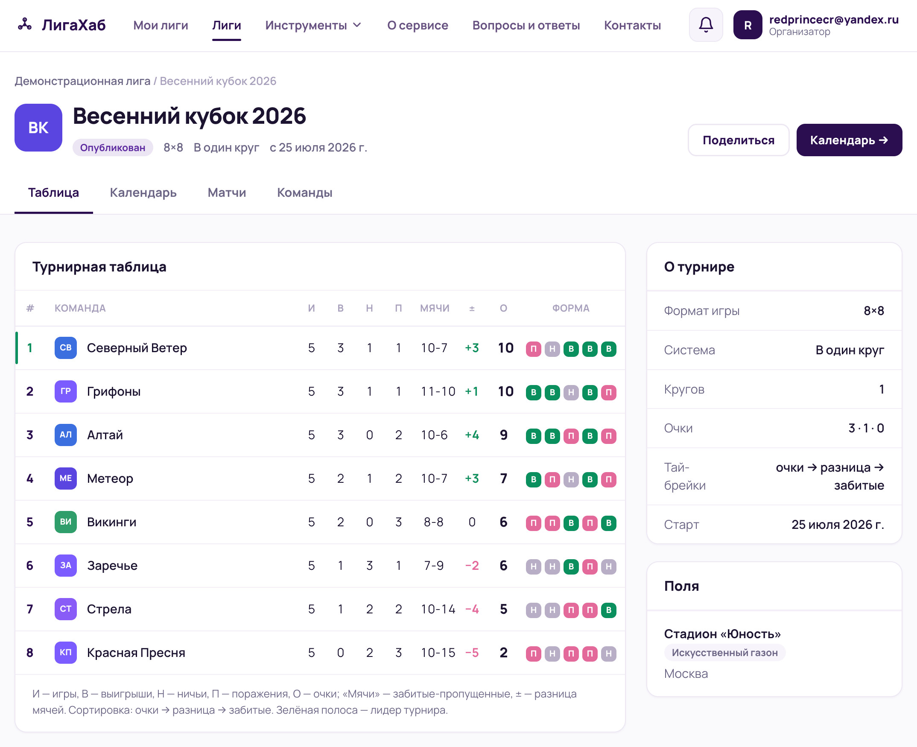Expand the Инструменты dropdown menu
This screenshot has height=747, width=917.
tap(313, 25)
